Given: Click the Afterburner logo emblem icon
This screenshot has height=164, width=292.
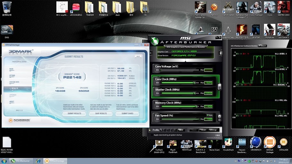Looking at the screenshot, I should 155,41.
